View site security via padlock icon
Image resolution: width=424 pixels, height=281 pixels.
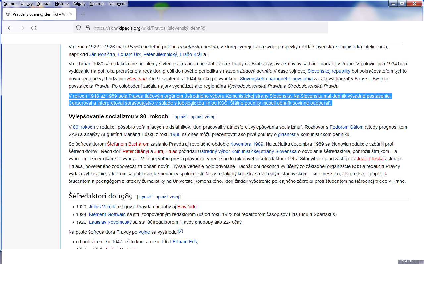coord(88,28)
